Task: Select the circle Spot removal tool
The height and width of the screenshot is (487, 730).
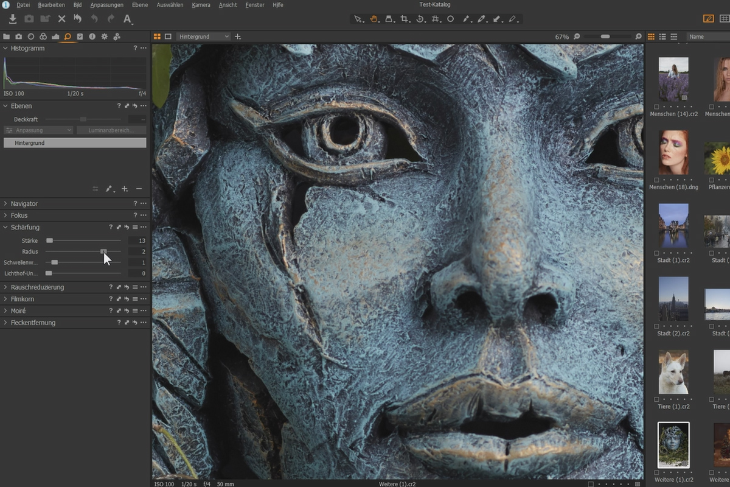Action: pyautogui.click(x=450, y=19)
